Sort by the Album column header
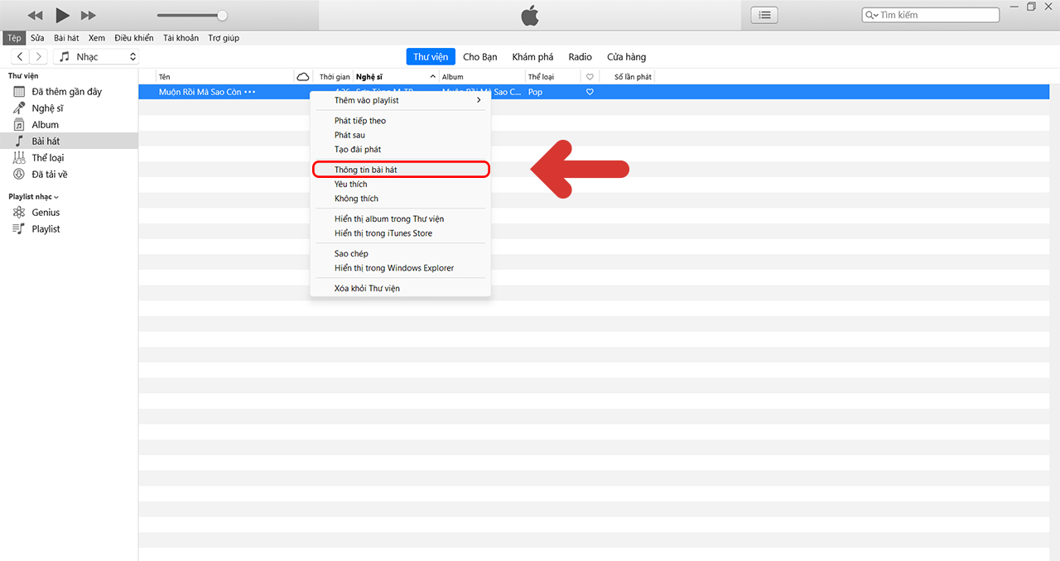Viewport: 1060px width, 561px height. click(x=482, y=77)
